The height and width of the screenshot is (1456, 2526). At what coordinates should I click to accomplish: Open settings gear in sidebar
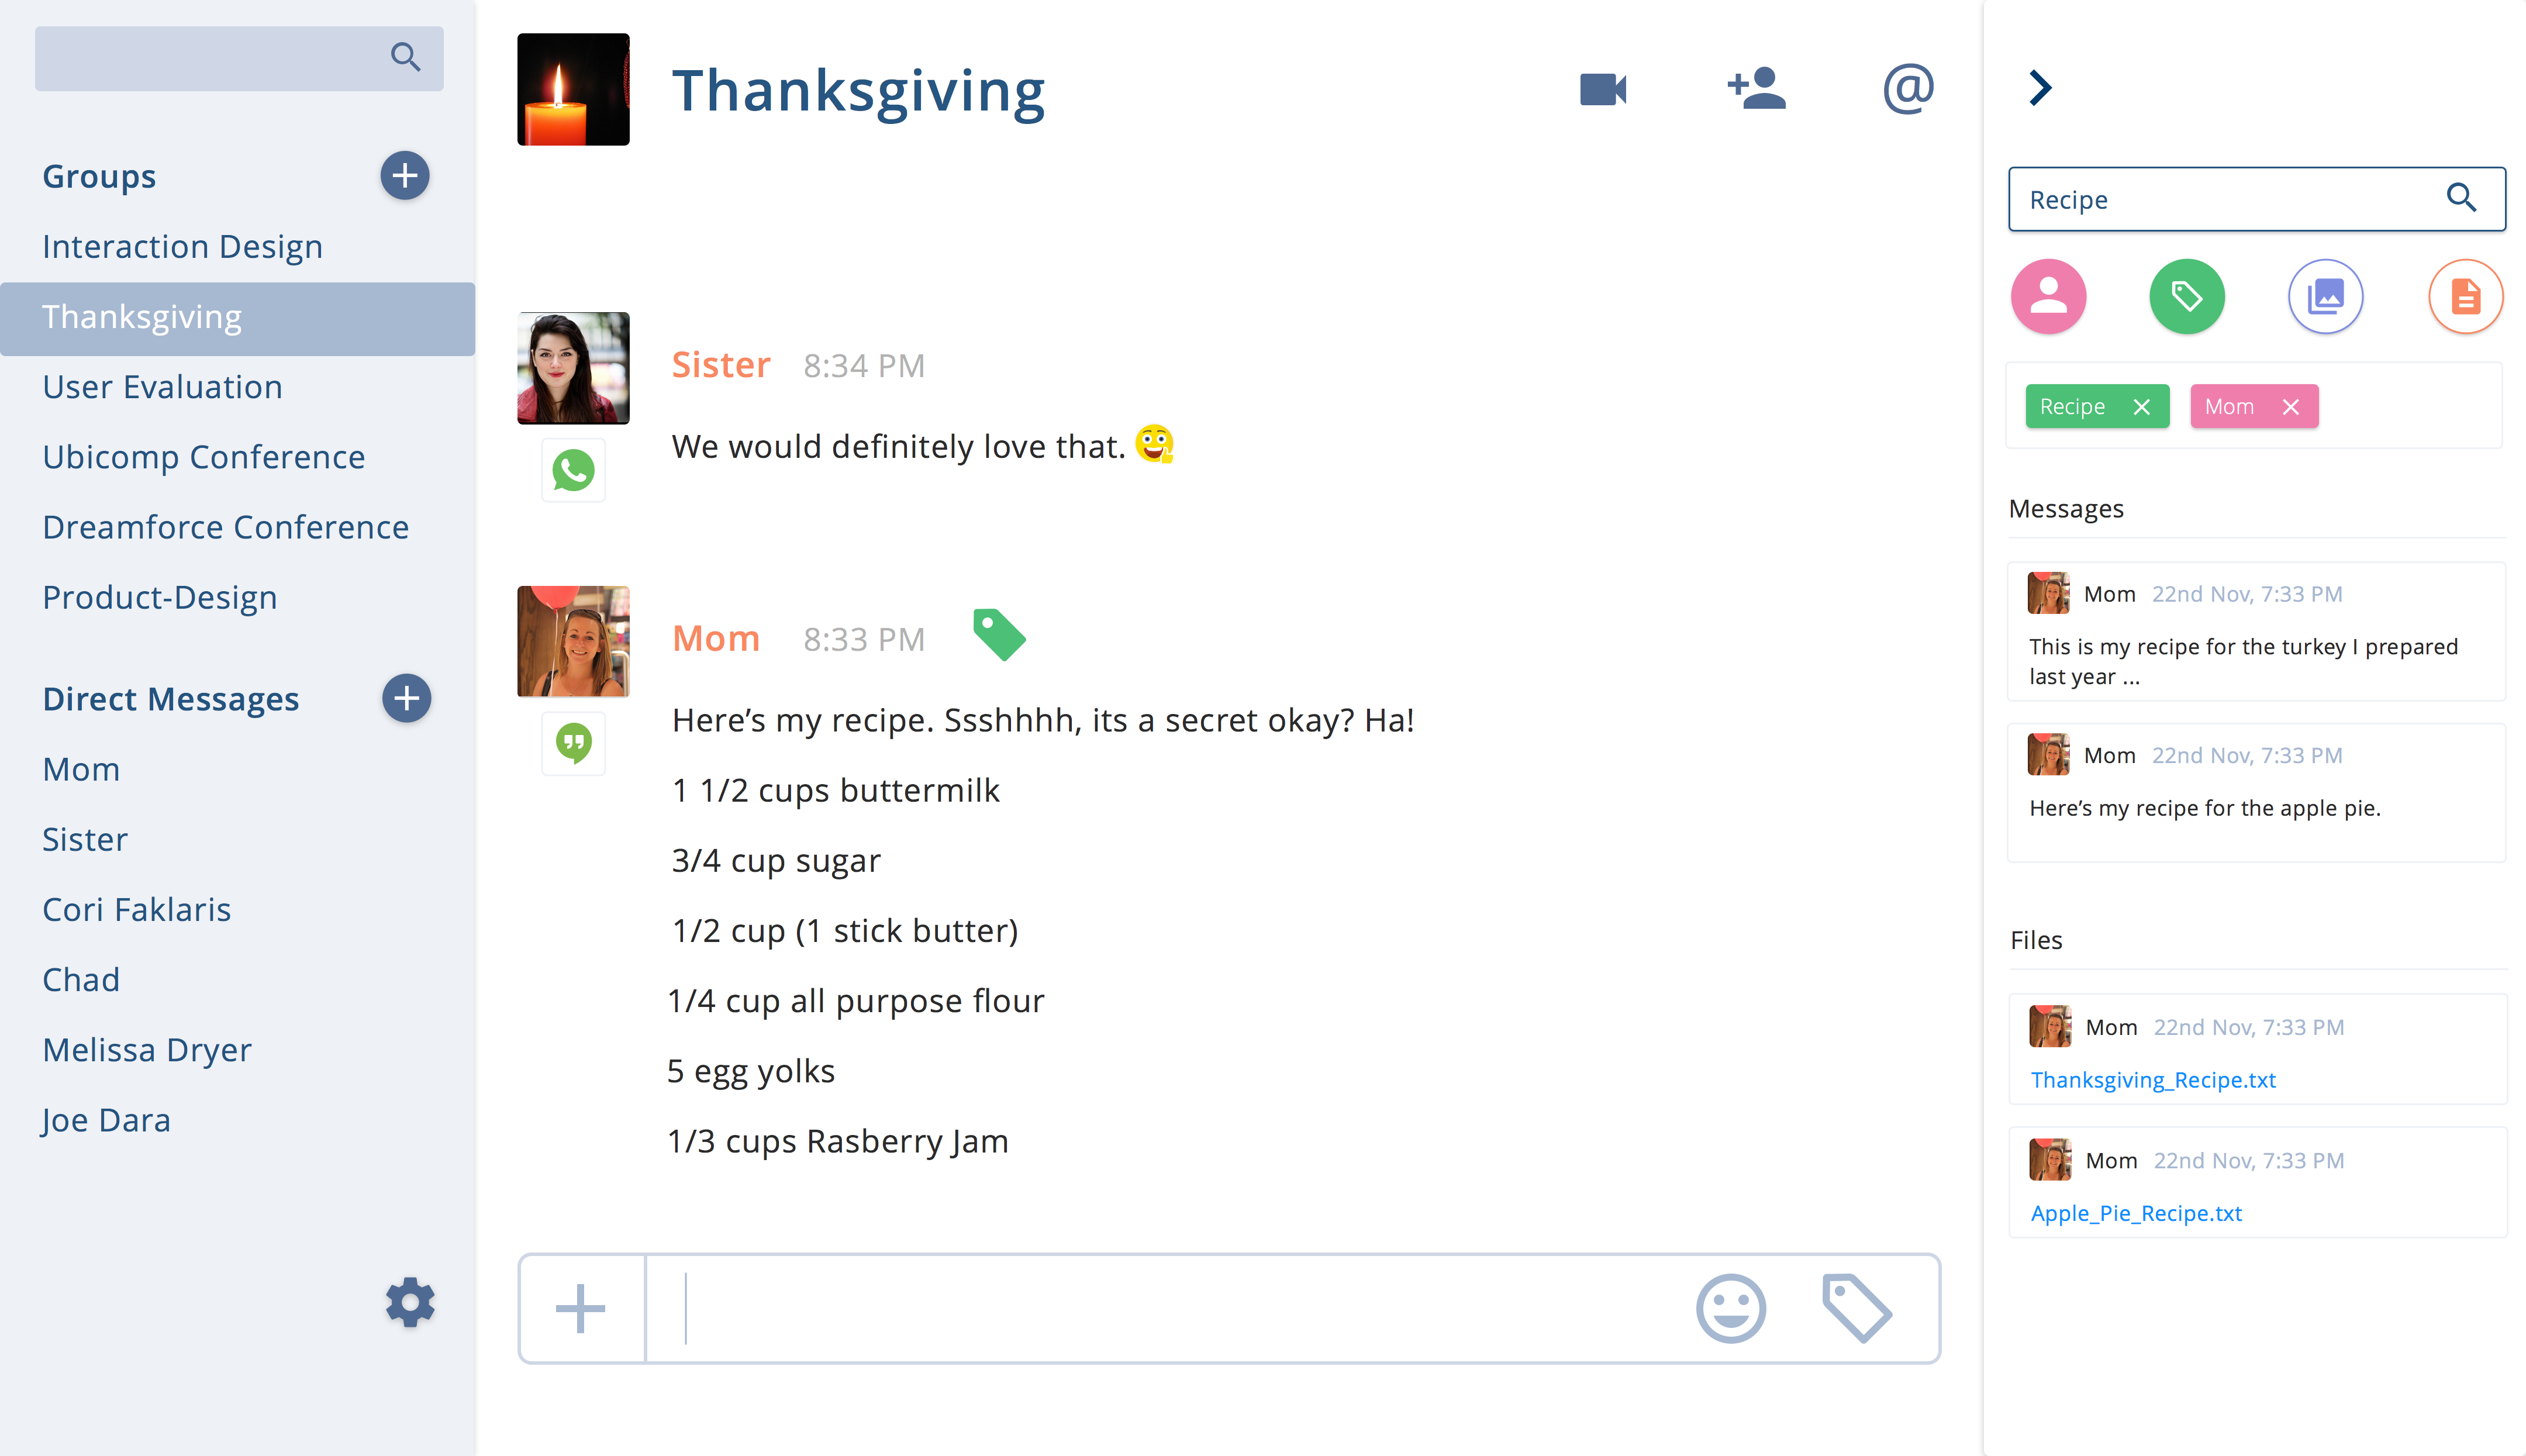(410, 1302)
